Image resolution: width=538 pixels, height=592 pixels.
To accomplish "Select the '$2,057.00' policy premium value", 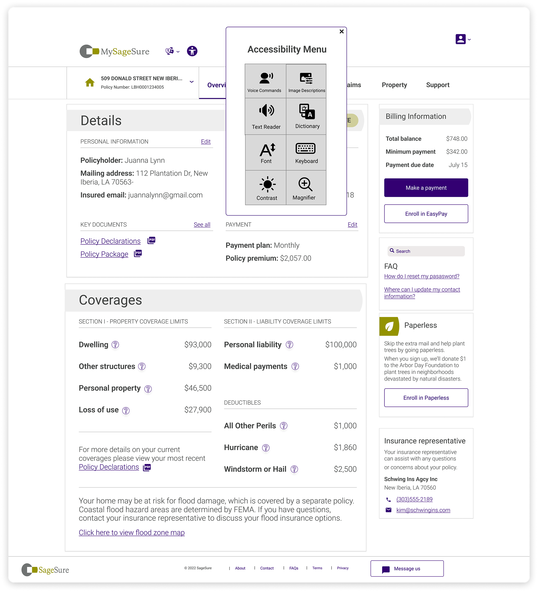I will [296, 258].
